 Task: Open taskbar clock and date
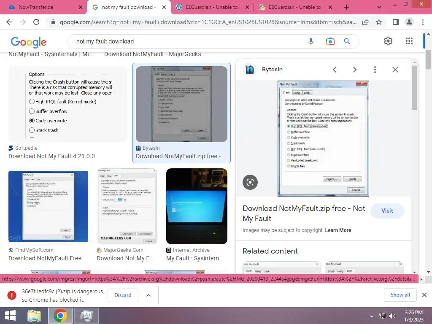pos(414,316)
